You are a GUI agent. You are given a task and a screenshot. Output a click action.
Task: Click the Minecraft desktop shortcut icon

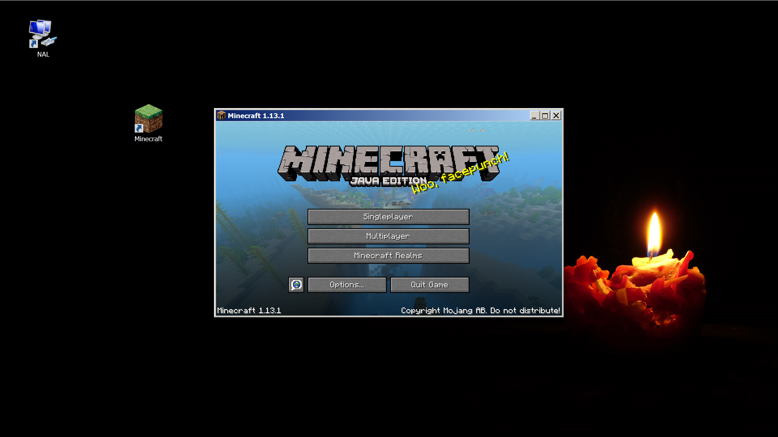coord(148,118)
